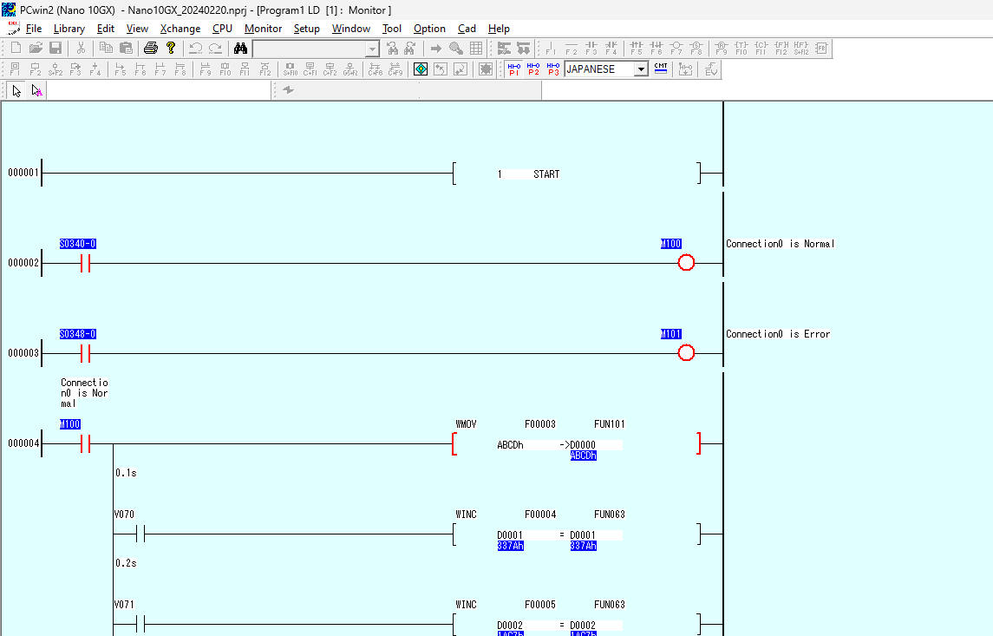Click the binoculars Find icon
The height and width of the screenshot is (636, 993).
point(240,48)
